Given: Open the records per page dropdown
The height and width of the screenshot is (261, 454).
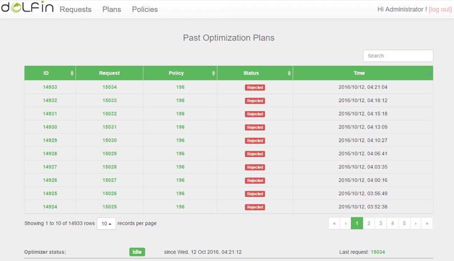Looking at the screenshot, I should coord(106,224).
